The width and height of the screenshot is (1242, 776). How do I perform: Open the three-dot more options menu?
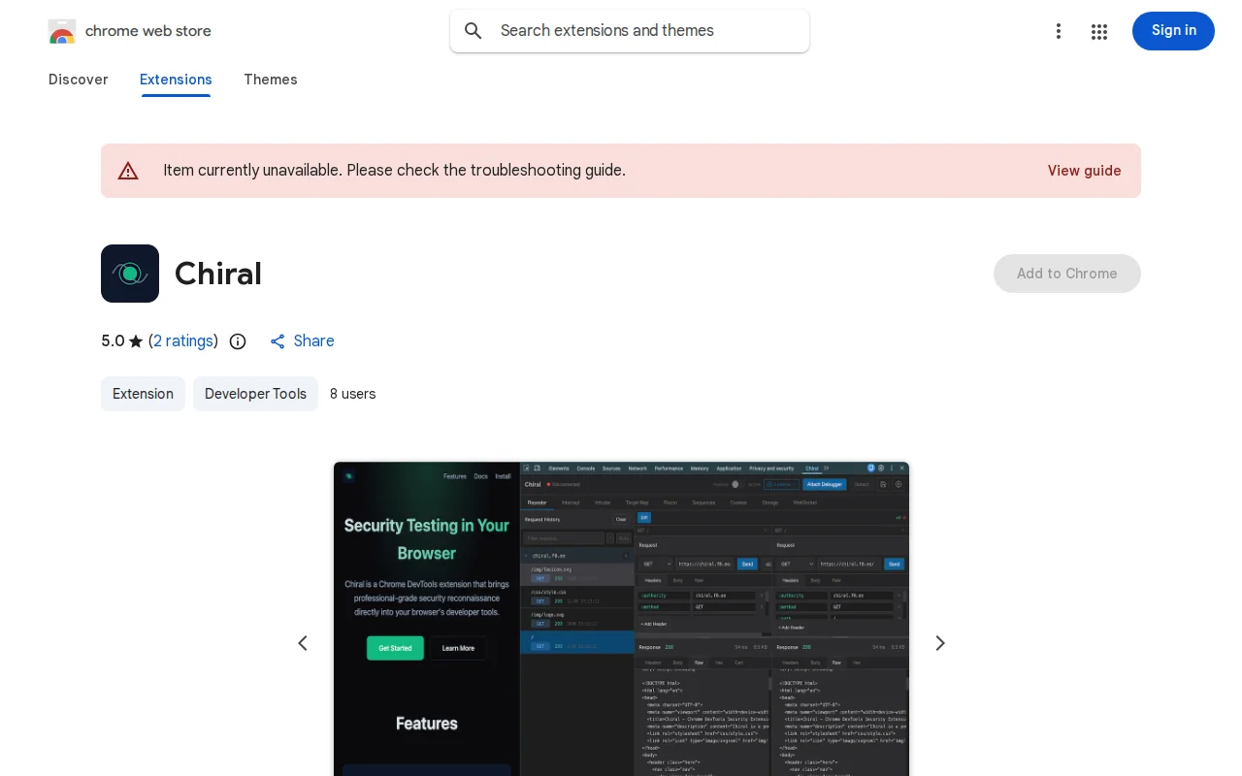(1059, 31)
